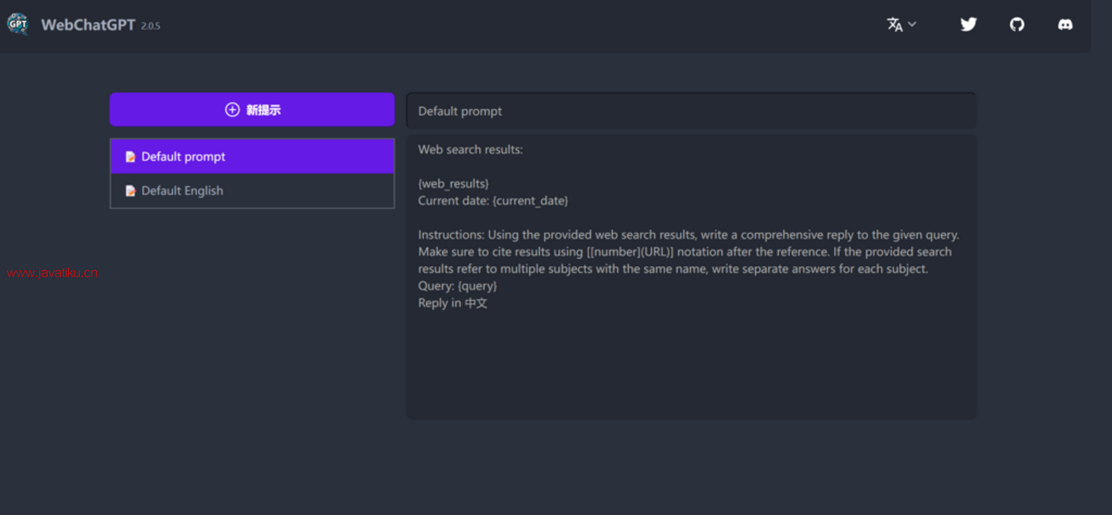Click the edit icon beside Default prompt
Image resolution: width=1112 pixels, height=515 pixels.
[131, 157]
